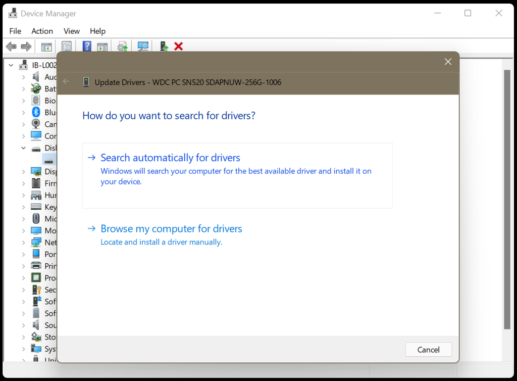Screen dimensions: 517x381
Task: Click the Forward arrow toolbar icon
Action: click(x=26, y=46)
